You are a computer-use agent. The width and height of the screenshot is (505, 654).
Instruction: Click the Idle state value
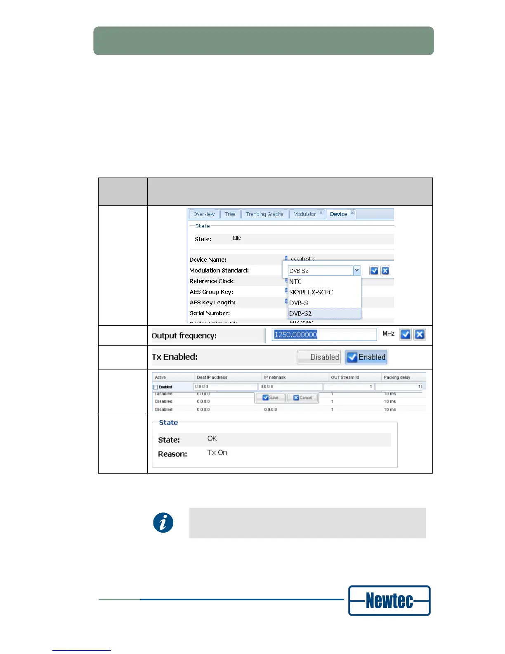click(x=236, y=238)
